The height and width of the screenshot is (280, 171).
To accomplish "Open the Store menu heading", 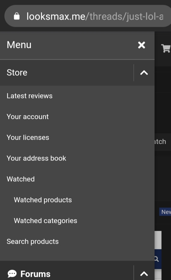I will (x=17, y=73).
